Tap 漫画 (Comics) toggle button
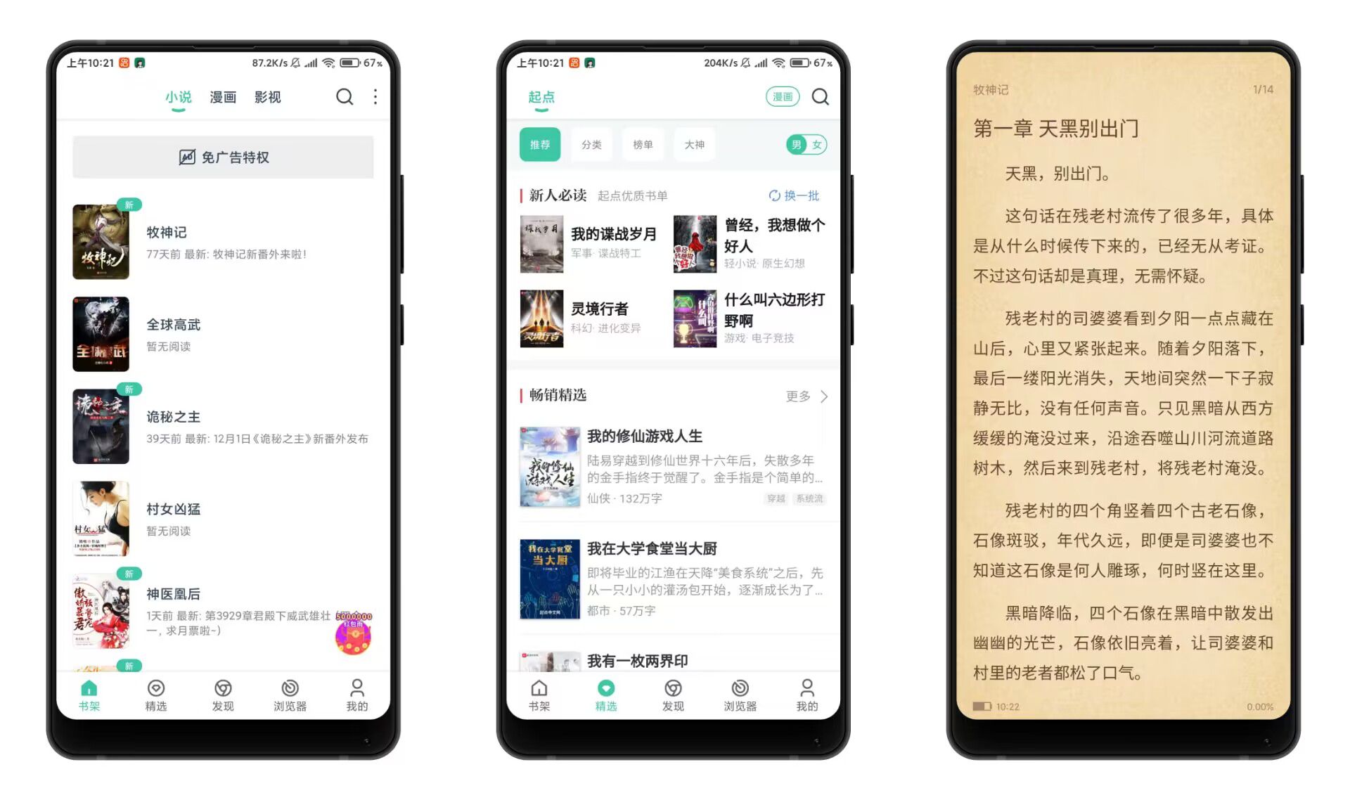The height and width of the screenshot is (800, 1350). 783,97
